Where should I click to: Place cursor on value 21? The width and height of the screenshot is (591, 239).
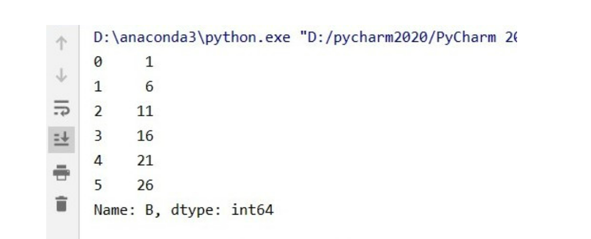[x=145, y=161]
